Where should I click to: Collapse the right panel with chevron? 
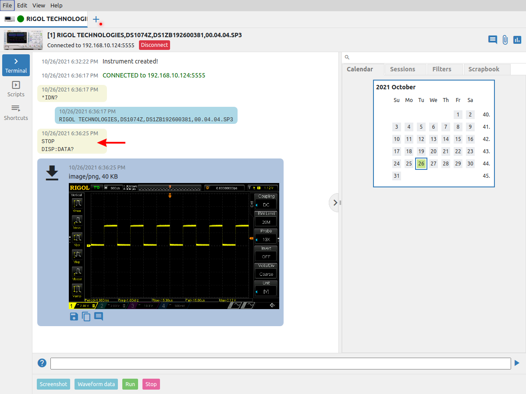tap(335, 203)
